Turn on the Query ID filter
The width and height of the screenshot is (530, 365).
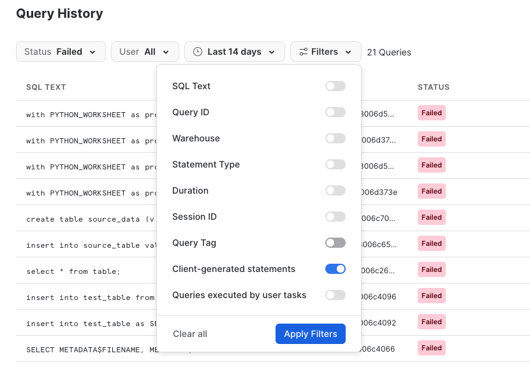pyautogui.click(x=335, y=112)
